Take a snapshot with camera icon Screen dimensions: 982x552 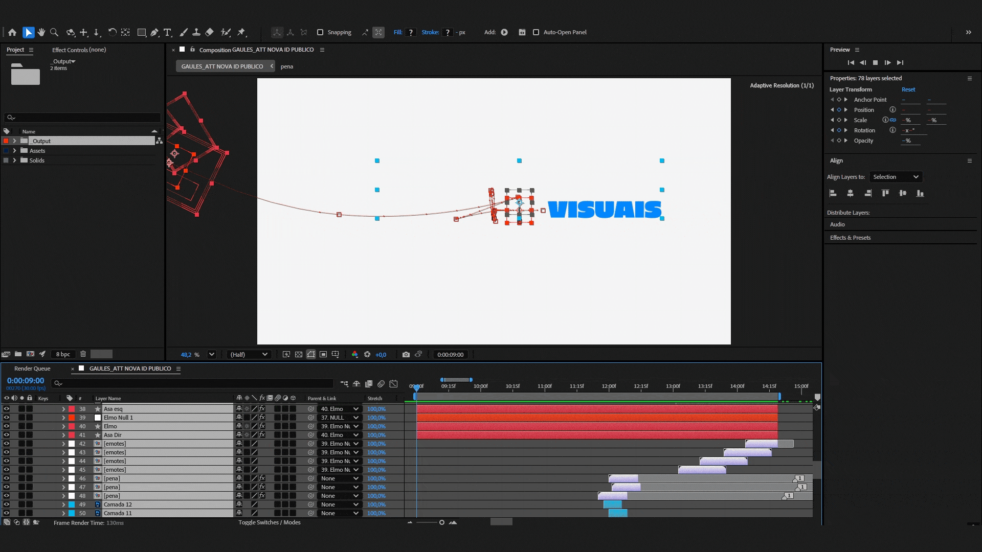click(406, 354)
